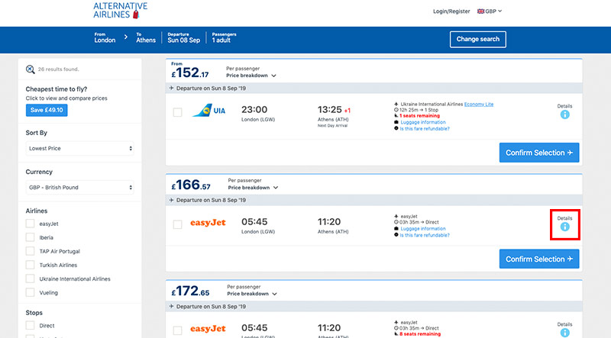The width and height of the screenshot is (611, 338).
Task: Click the UK flag currency icon
Action: [x=481, y=11]
